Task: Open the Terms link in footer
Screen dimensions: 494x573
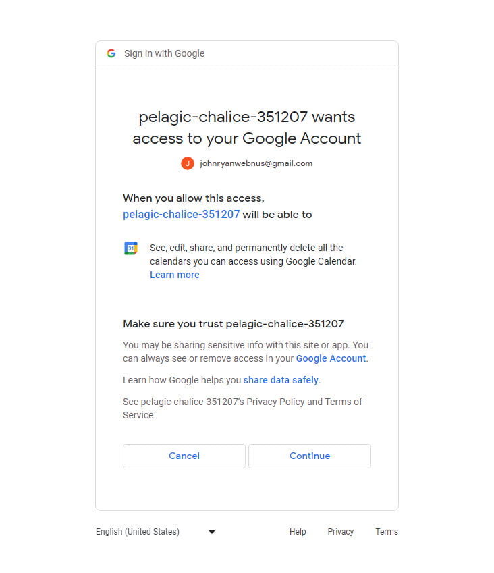Action: pyautogui.click(x=387, y=532)
